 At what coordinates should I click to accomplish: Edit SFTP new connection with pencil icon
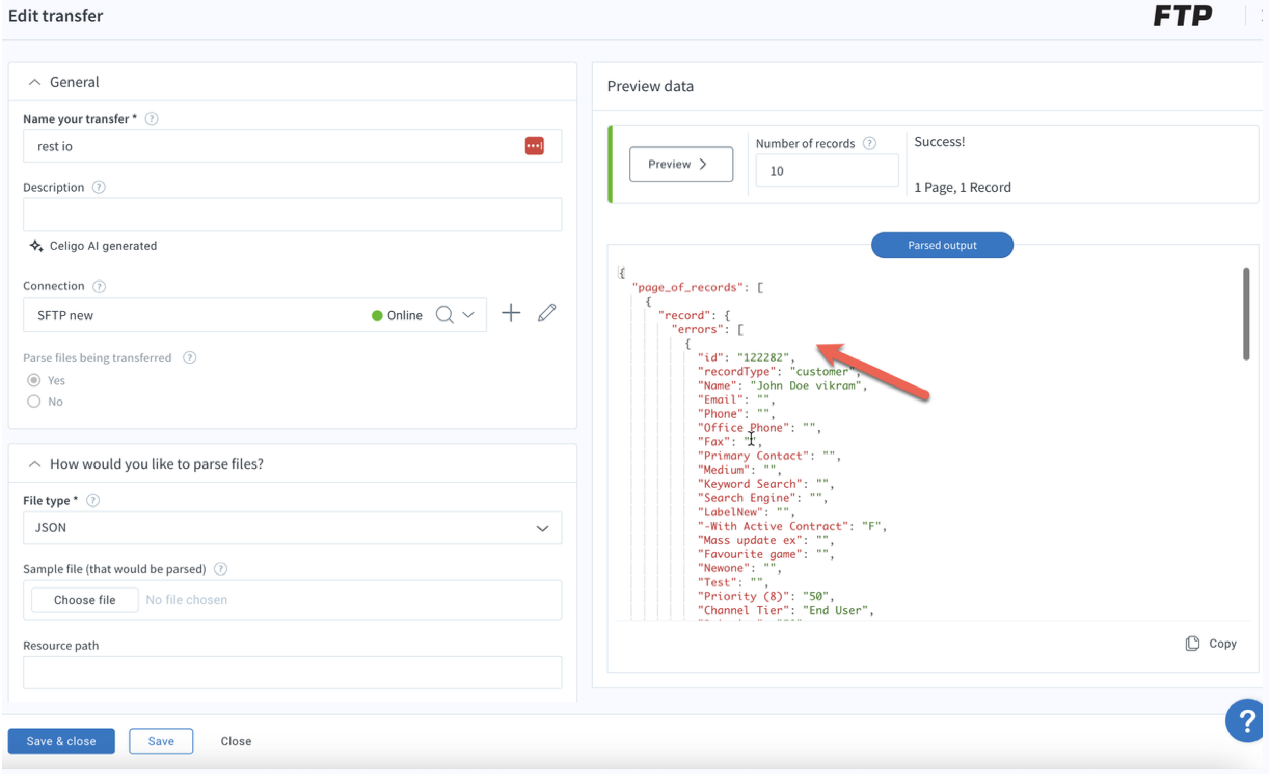pyautogui.click(x=547, y=313)
